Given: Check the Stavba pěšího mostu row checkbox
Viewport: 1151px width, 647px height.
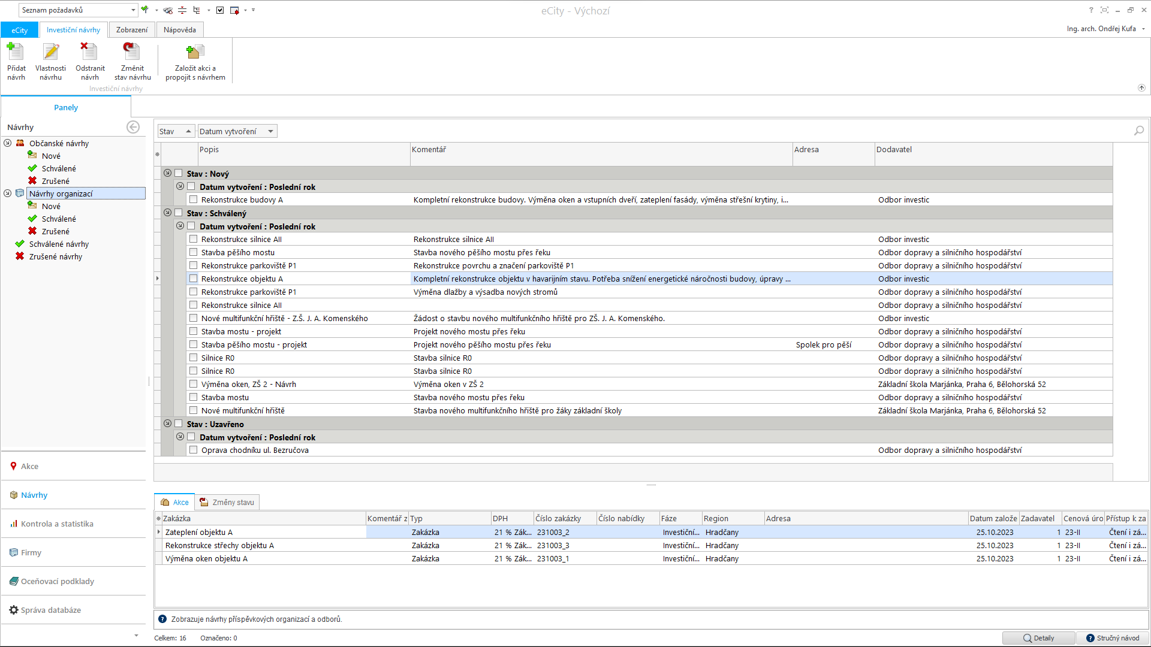Looking at the screenshot, I should click(193, 252).
